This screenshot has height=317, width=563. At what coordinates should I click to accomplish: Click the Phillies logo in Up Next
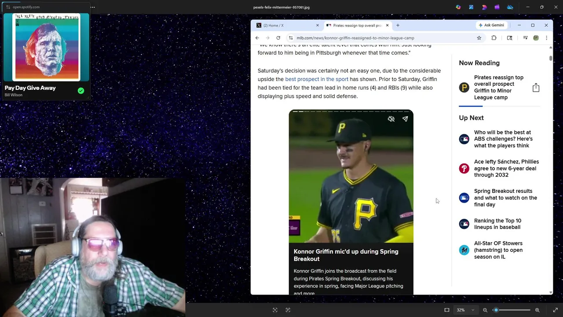pos(464,168)
